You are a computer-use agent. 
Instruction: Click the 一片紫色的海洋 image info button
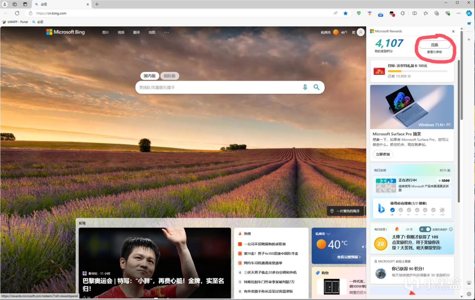(x=345, y=211)
